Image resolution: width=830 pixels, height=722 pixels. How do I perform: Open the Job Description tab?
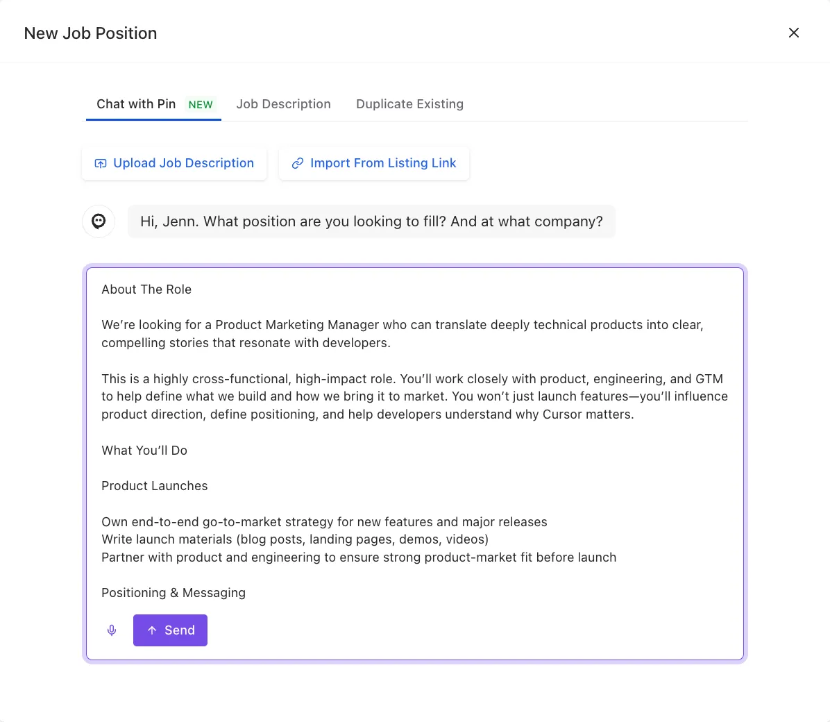tap(283, 104)
